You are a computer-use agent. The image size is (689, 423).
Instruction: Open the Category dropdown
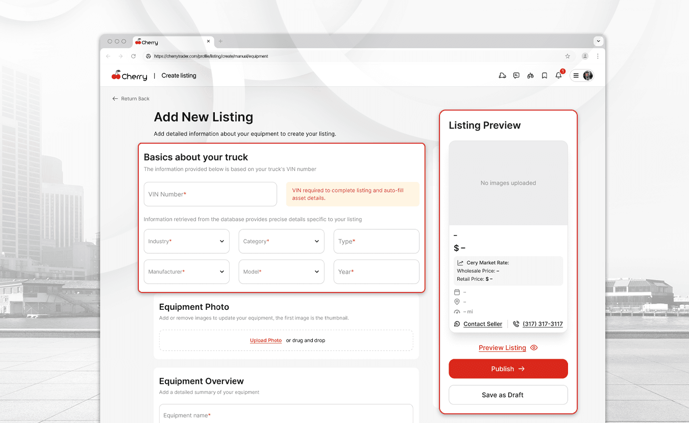[x=281, y=241]
